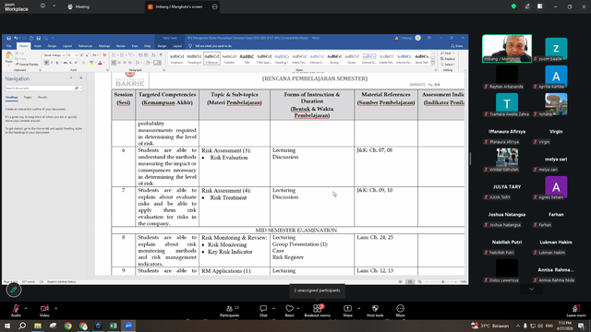Open the font name dropdown in Word

coord(64,55)
